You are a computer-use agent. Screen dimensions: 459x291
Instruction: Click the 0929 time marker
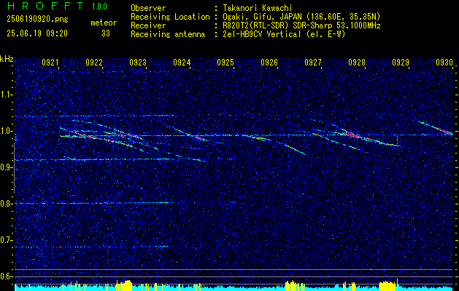(401, 62)
